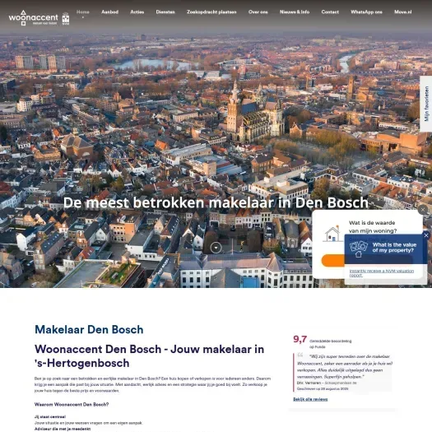The height and width of the screenshot is (432, 432).
Task: Click the 9,7 review score
Action: coord(300,339)
